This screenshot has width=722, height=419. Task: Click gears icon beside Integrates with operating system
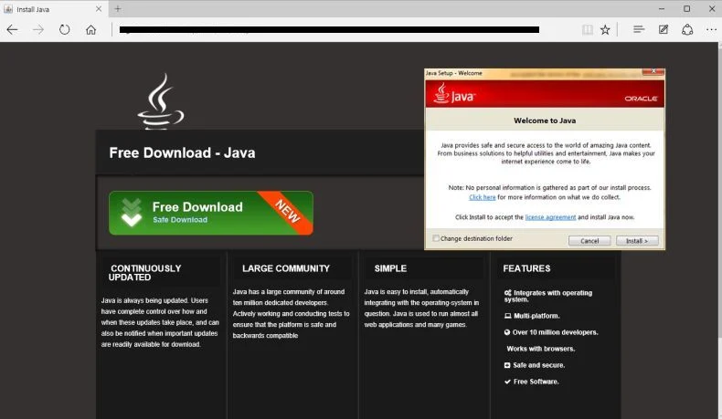coord(507,293)
